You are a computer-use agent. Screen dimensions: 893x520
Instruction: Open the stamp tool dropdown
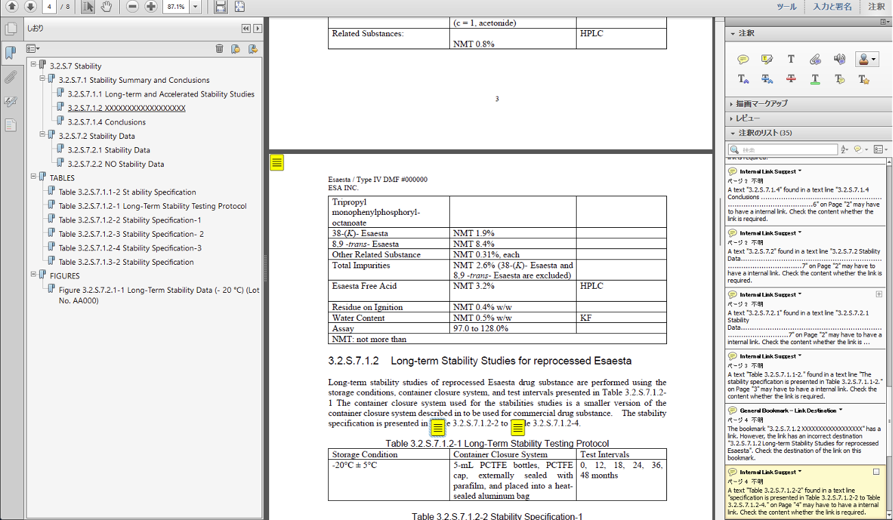tap(875, 60)
